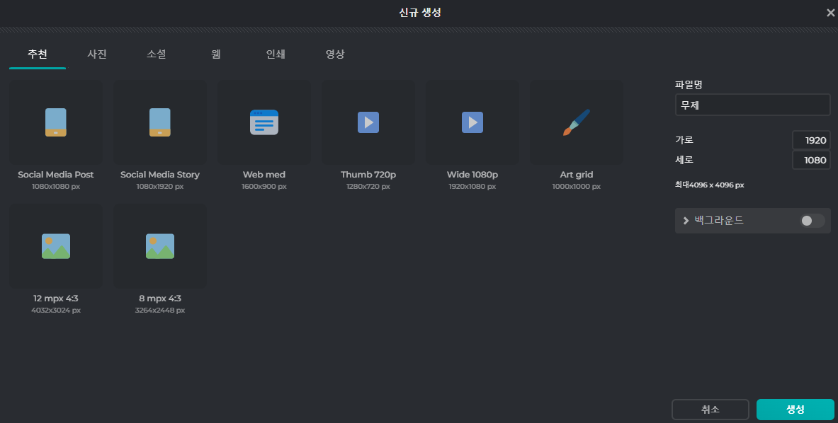Image resolution: width=838 pixels, height=423 pixels.
Task: Click the 세로 height field
Action: 811,160
